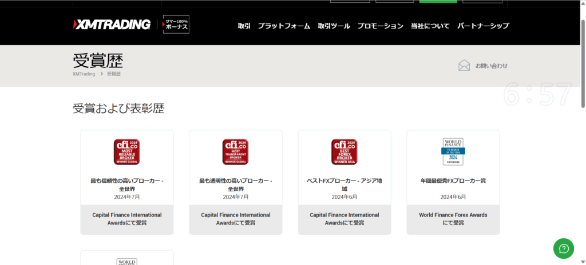Viewport: 586px width, 265px height.
Task: Open the サマー100%ボーナス banner
Action: [x=176, y=25]
